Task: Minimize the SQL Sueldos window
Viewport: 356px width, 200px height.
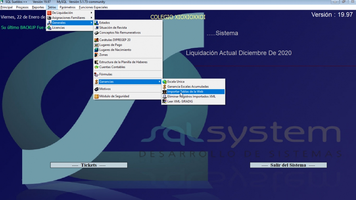Action: click(x=335, y=2)
